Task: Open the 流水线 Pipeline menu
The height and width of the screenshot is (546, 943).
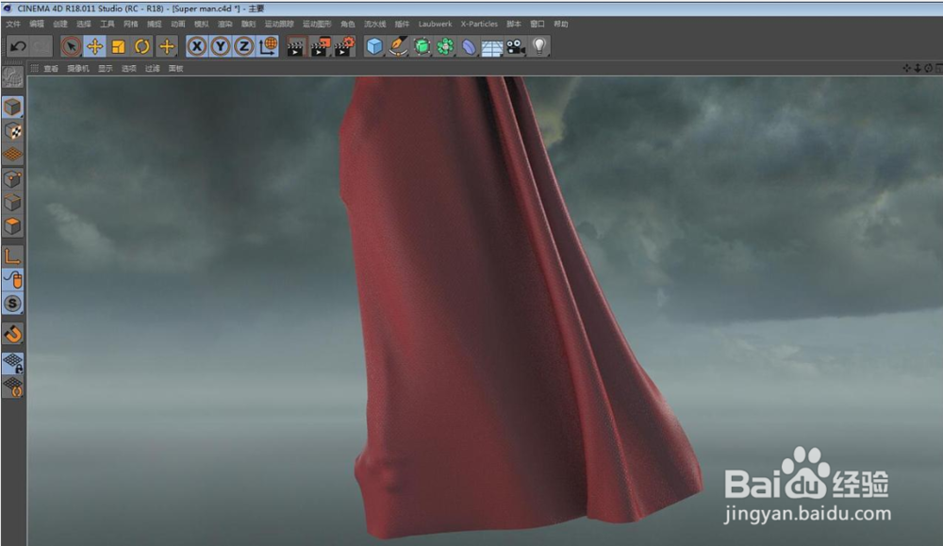Action: 374,25
